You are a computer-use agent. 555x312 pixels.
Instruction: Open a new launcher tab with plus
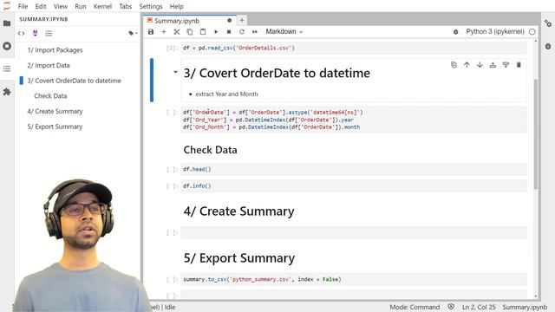point(242,21)
